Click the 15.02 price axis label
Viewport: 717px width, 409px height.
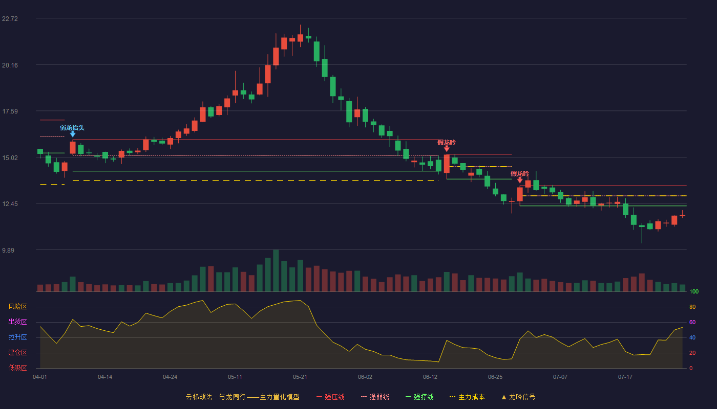(x=10, y=157)
